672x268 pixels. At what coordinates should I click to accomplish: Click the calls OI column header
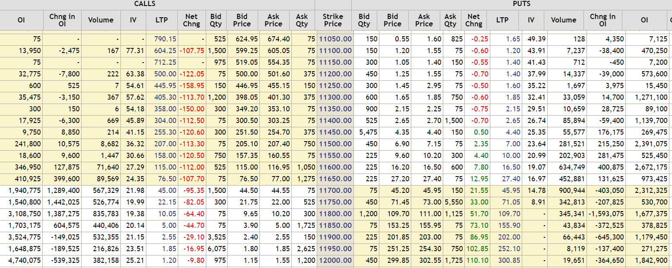21,20
